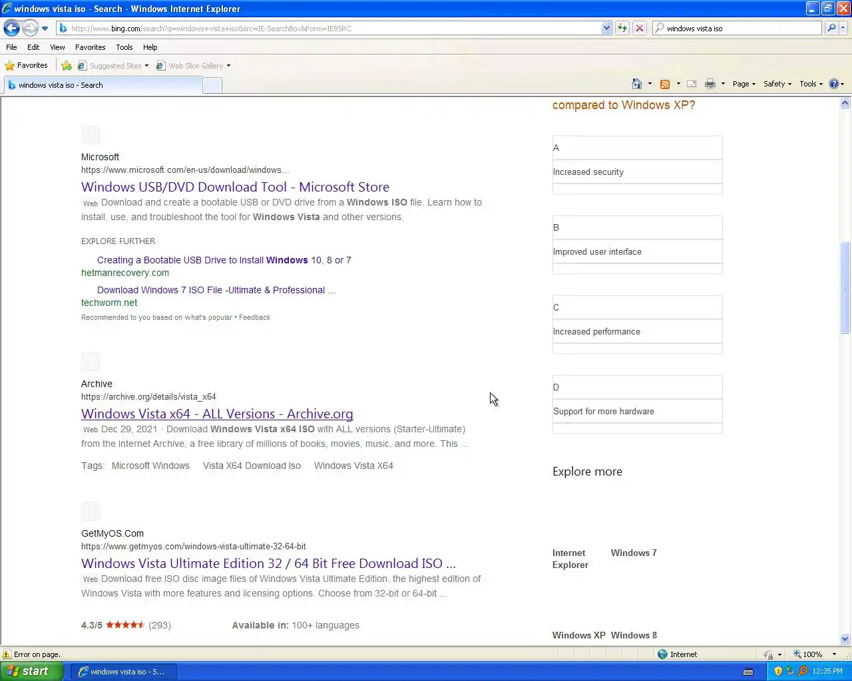Click the privacy report lock icon in status bar
This screenshot has width=852, height=681.
768,654
